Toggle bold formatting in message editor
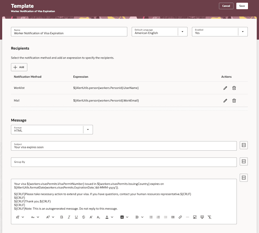Viewport: 259px width, 233px height. (62, 217)
